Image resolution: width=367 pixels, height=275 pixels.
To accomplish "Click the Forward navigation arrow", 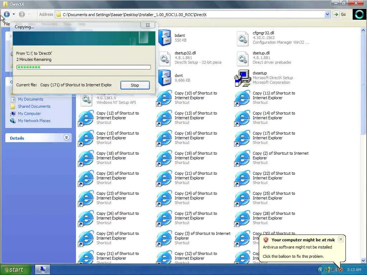I will [x=22, y=14].
